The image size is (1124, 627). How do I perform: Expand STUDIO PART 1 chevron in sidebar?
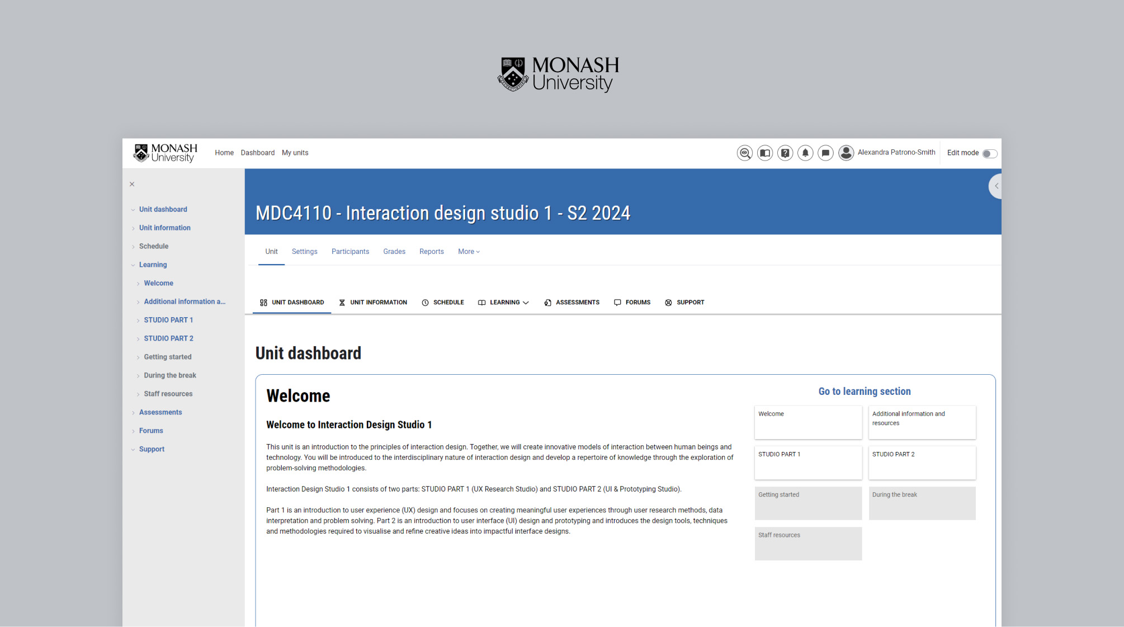(138, 320)
